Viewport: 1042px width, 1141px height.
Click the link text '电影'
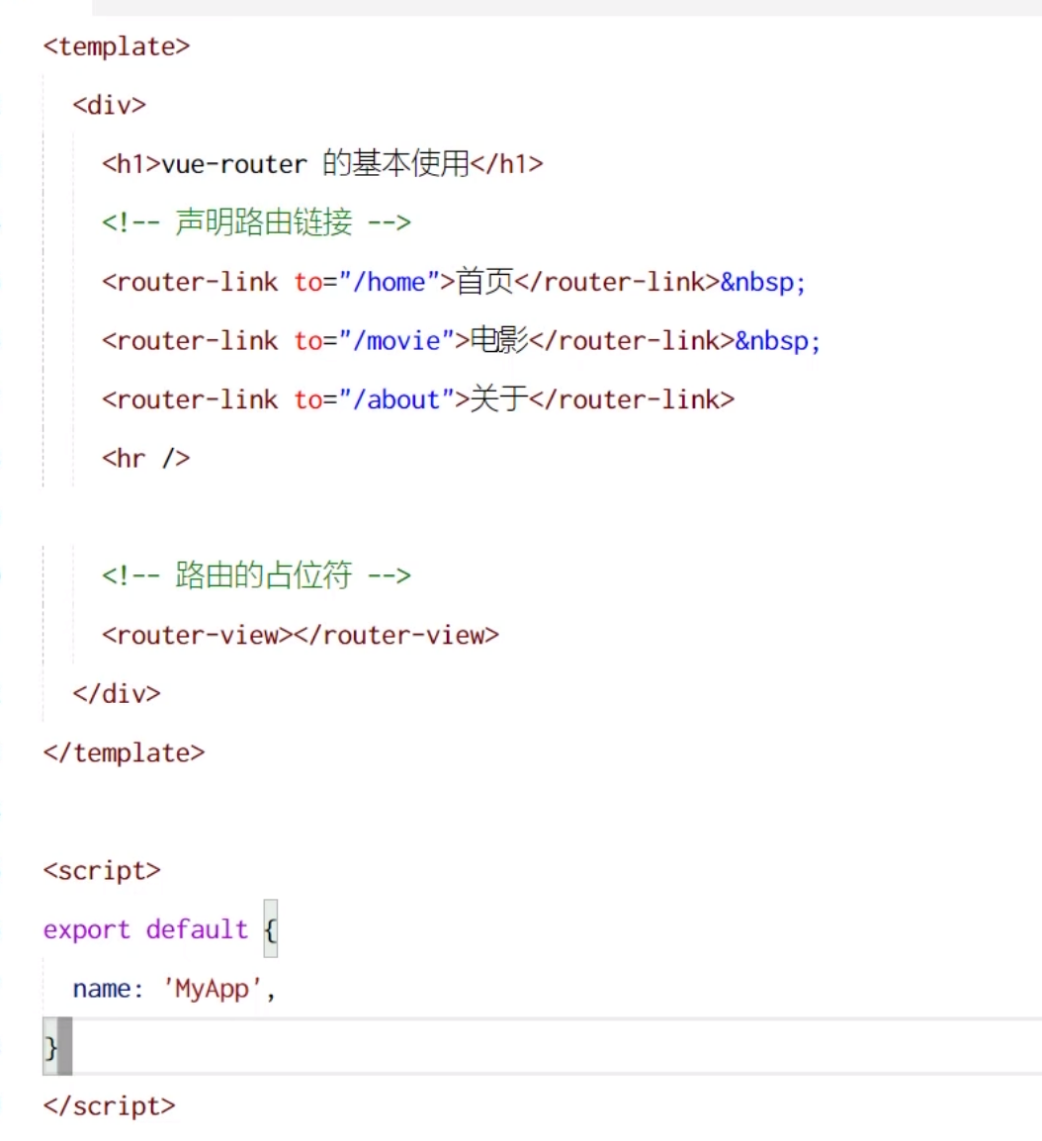pyautogui.click(x=500, y=340)
